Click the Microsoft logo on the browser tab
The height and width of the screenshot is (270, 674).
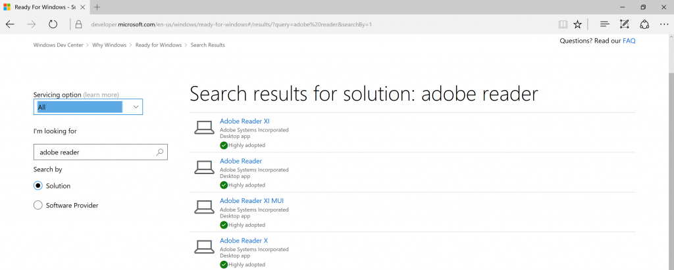coord(7,7)
